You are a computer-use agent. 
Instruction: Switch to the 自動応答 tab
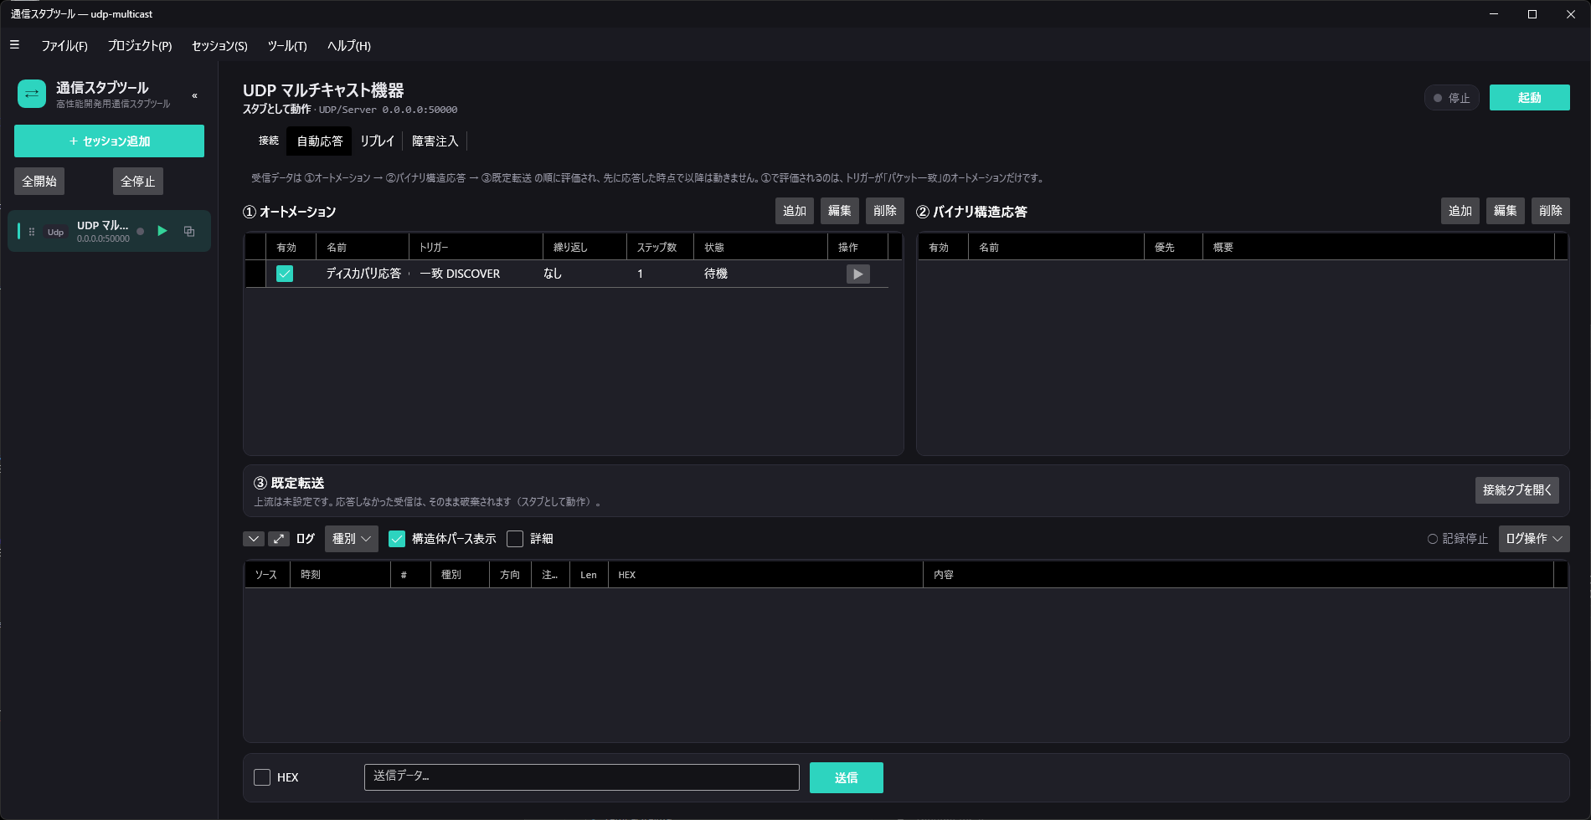pos(320,141)
